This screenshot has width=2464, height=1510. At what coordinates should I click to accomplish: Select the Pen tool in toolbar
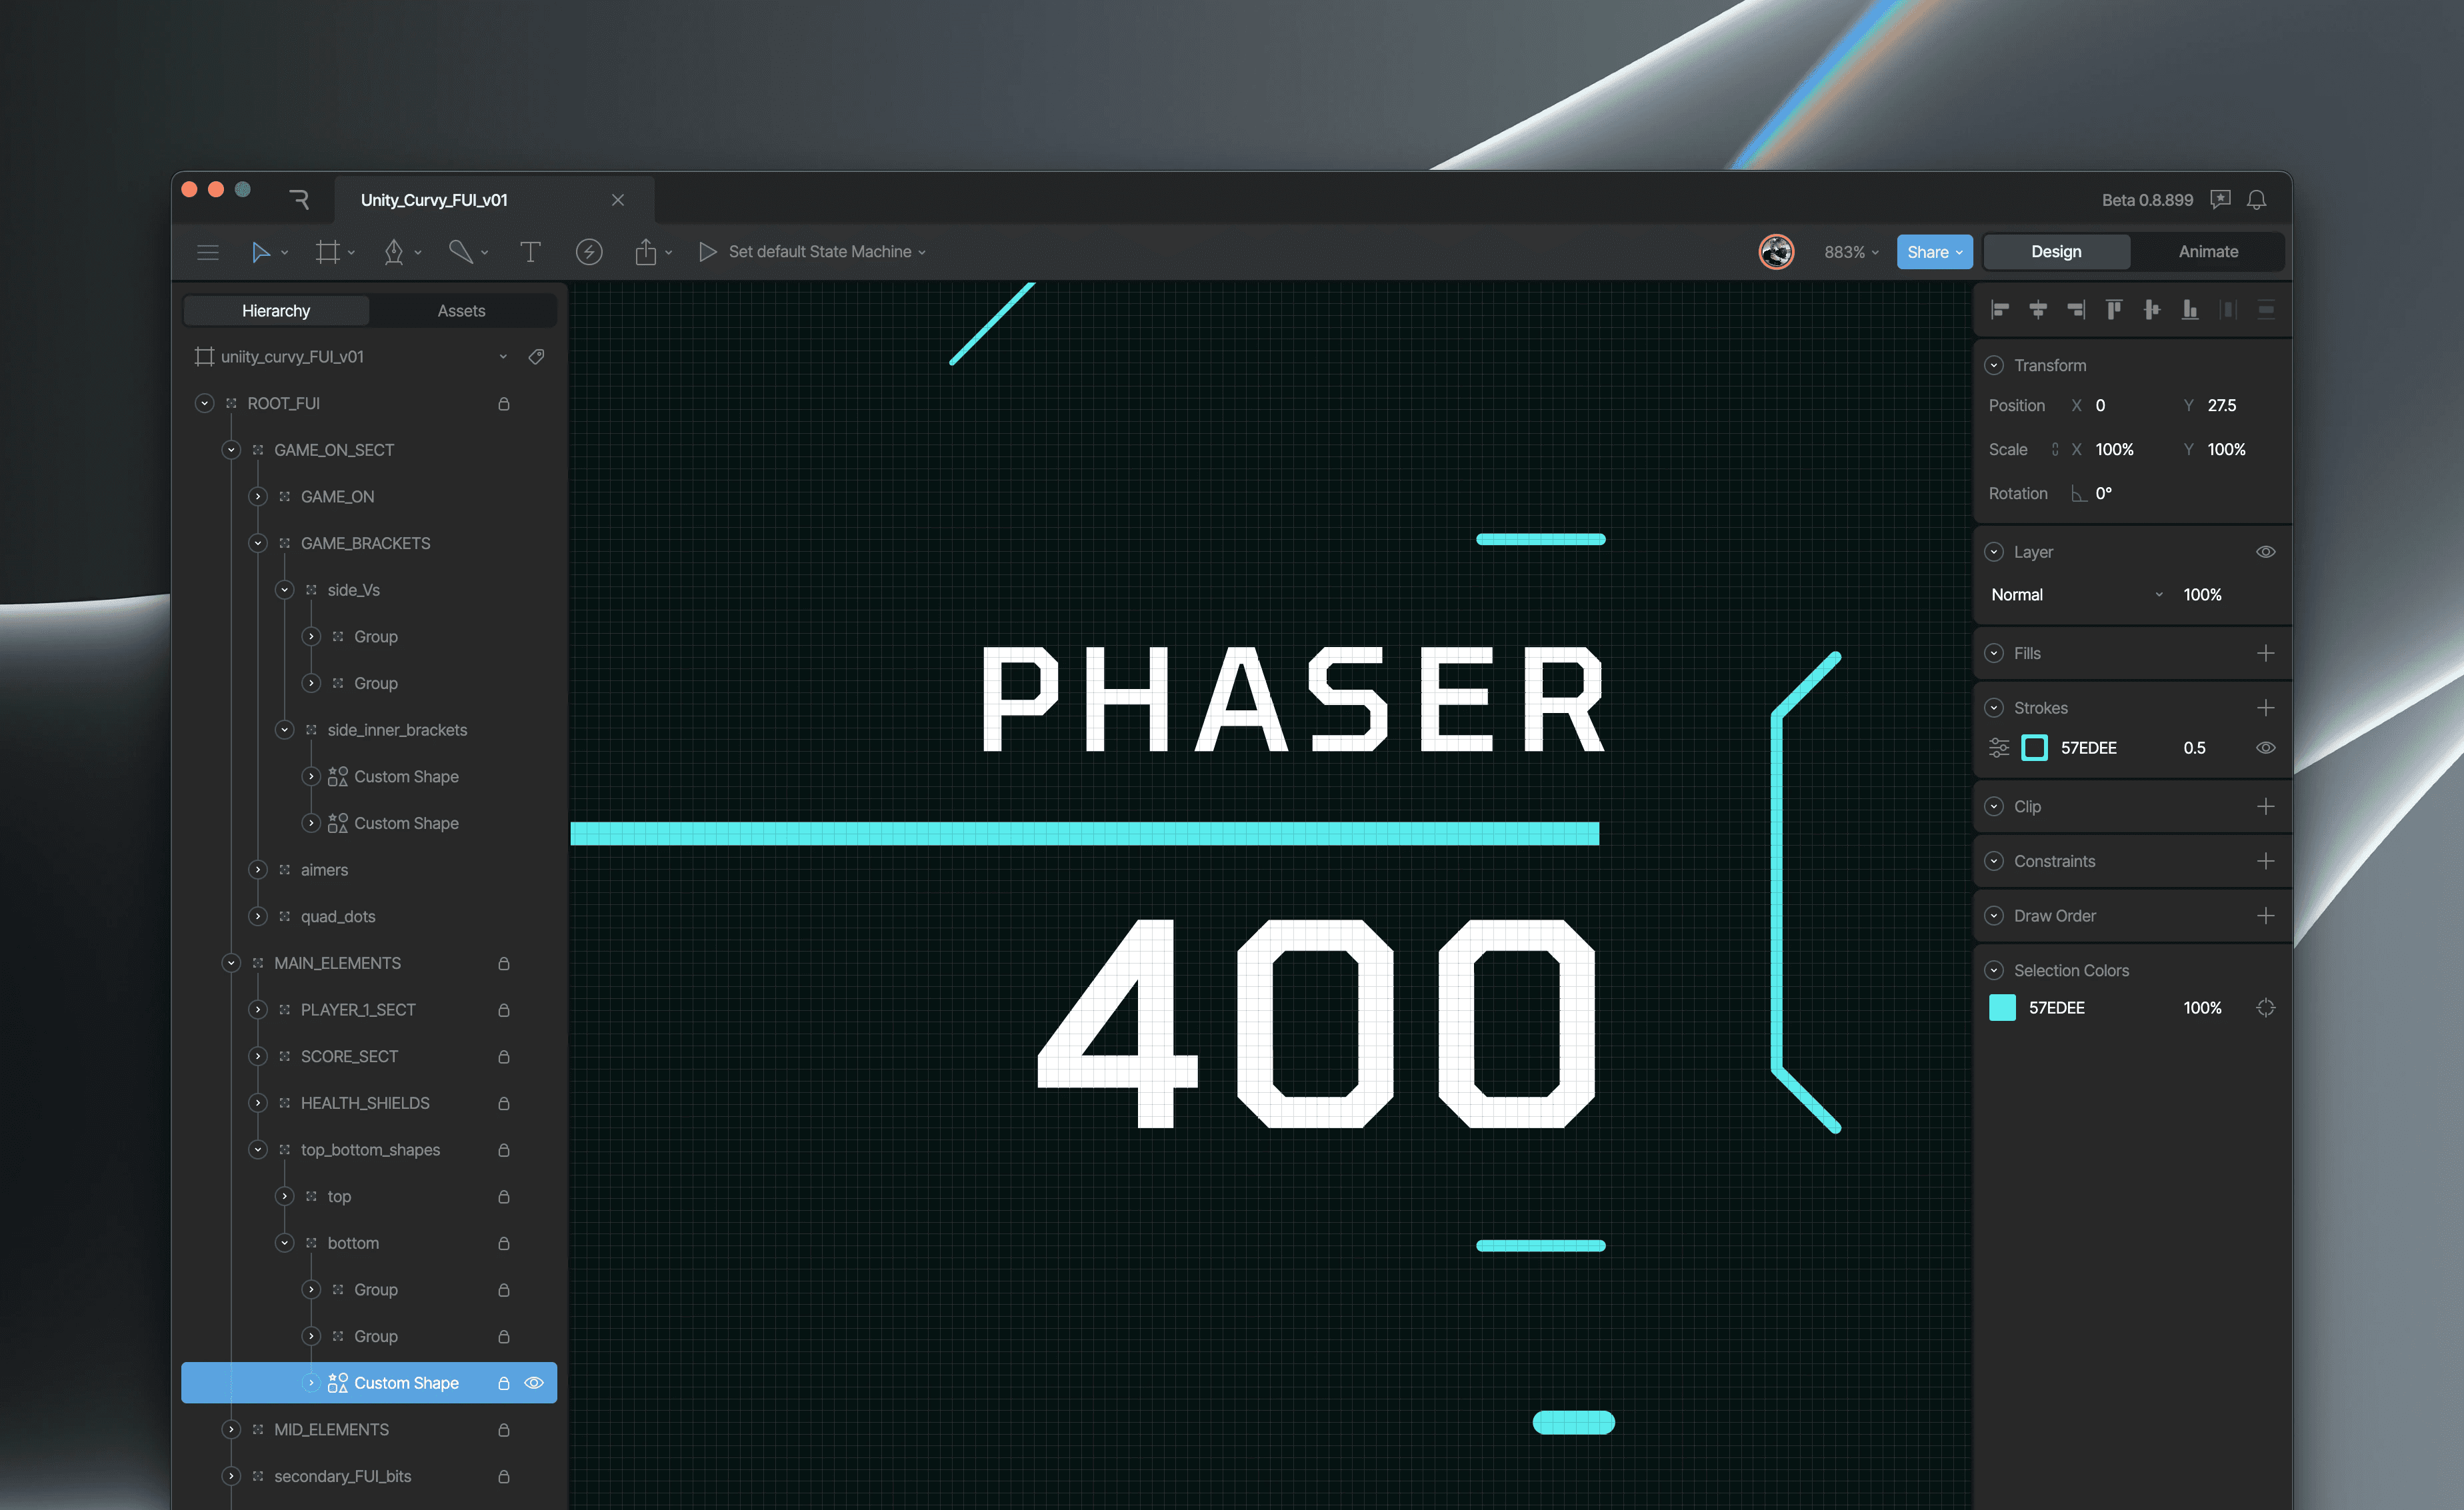[394, 252]
